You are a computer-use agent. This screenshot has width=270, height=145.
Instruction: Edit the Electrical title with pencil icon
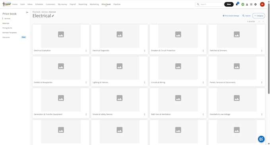53,16
